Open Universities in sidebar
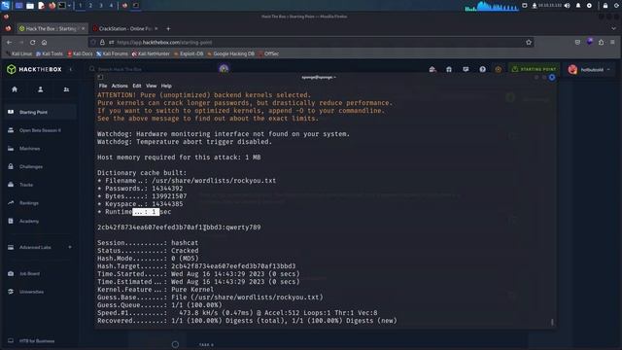The height and width of the screenshot is (350, 622). pyautogui.click(x=40, y=292)
